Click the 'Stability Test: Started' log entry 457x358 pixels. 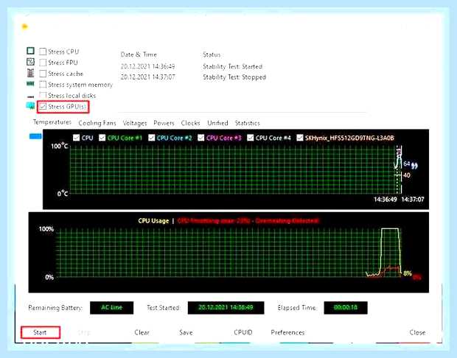[233, 66]
